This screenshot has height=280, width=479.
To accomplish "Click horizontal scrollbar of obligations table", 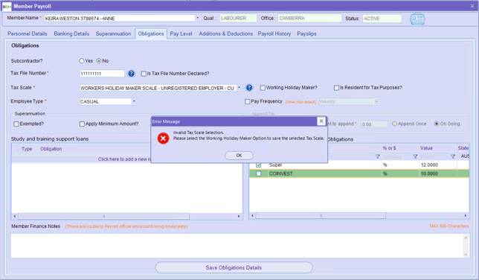I will coord(321,216).
